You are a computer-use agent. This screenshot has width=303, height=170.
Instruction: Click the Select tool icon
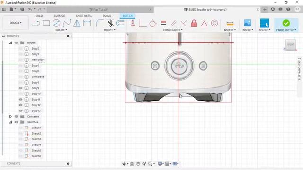click(265, 23)
